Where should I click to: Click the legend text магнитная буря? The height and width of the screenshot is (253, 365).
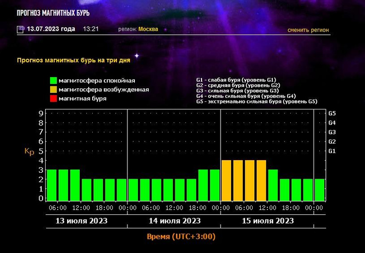click(82, 98)
